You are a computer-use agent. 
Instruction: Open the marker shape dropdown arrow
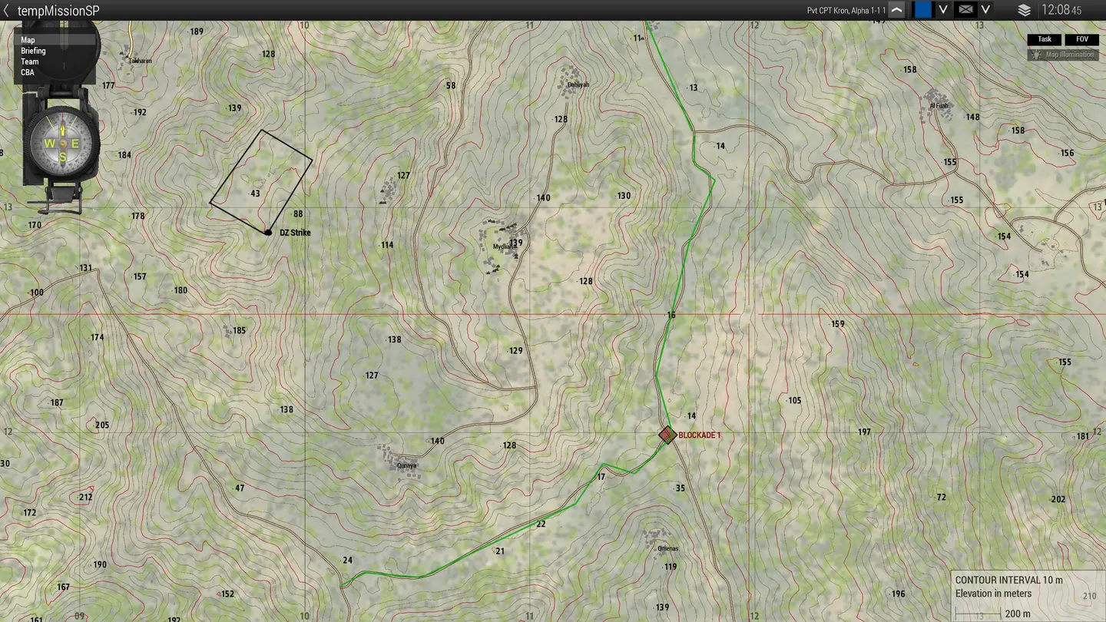(985, 10)
